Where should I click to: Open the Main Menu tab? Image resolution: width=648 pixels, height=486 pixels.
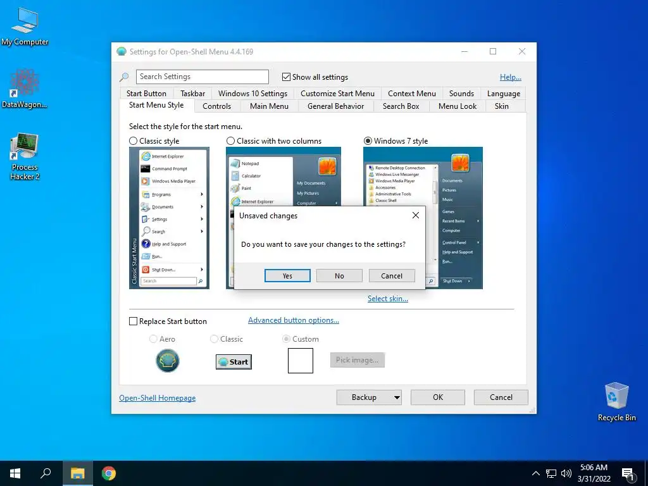tap(269, 106)
